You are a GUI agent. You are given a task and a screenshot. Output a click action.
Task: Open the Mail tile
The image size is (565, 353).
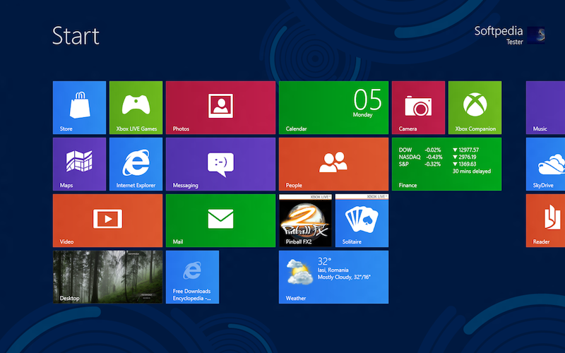click(x=220, y=221)
